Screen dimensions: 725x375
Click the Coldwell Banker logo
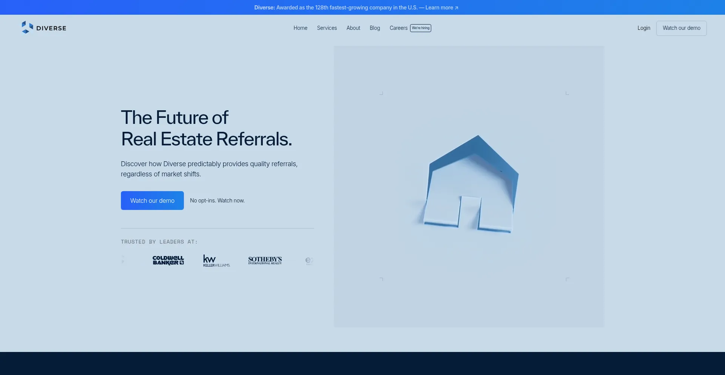point(168,261)
